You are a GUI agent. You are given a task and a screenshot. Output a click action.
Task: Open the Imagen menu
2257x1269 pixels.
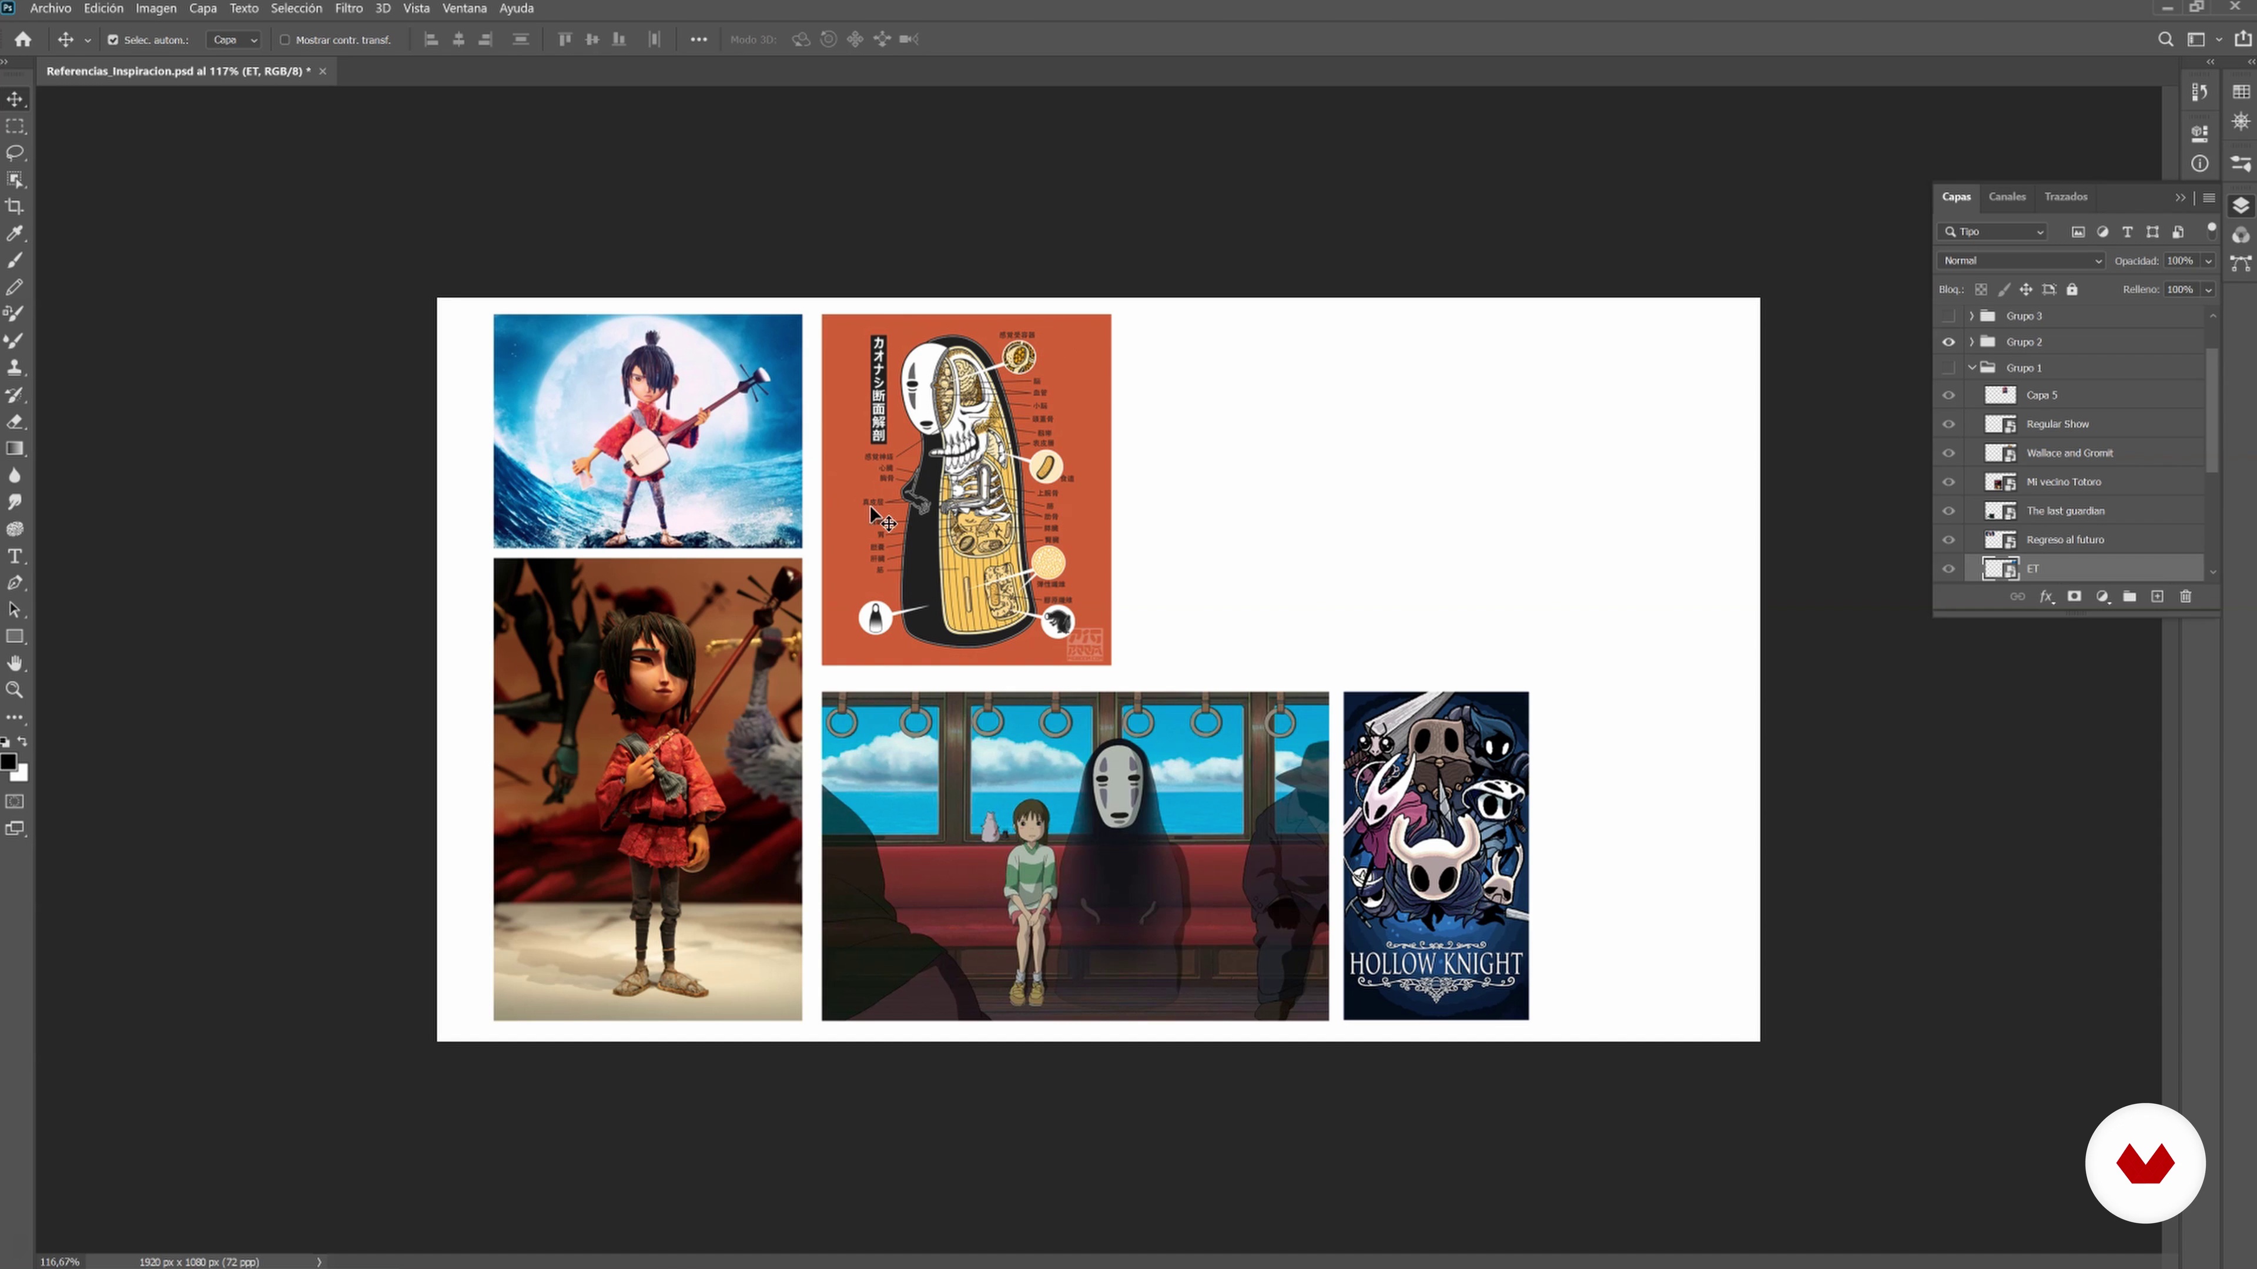pyautogui.click(x=155, y=8)
